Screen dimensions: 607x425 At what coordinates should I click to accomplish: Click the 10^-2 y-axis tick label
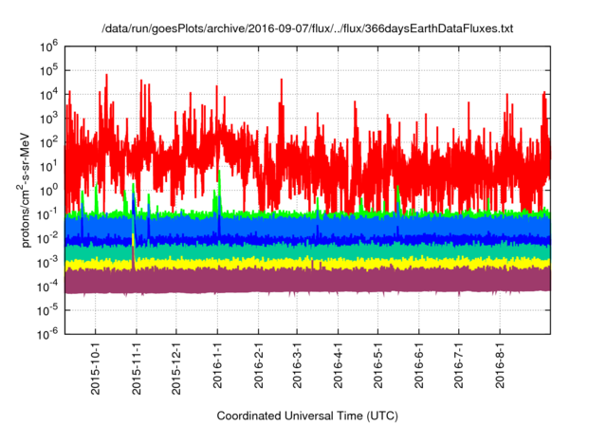[47, 239]
